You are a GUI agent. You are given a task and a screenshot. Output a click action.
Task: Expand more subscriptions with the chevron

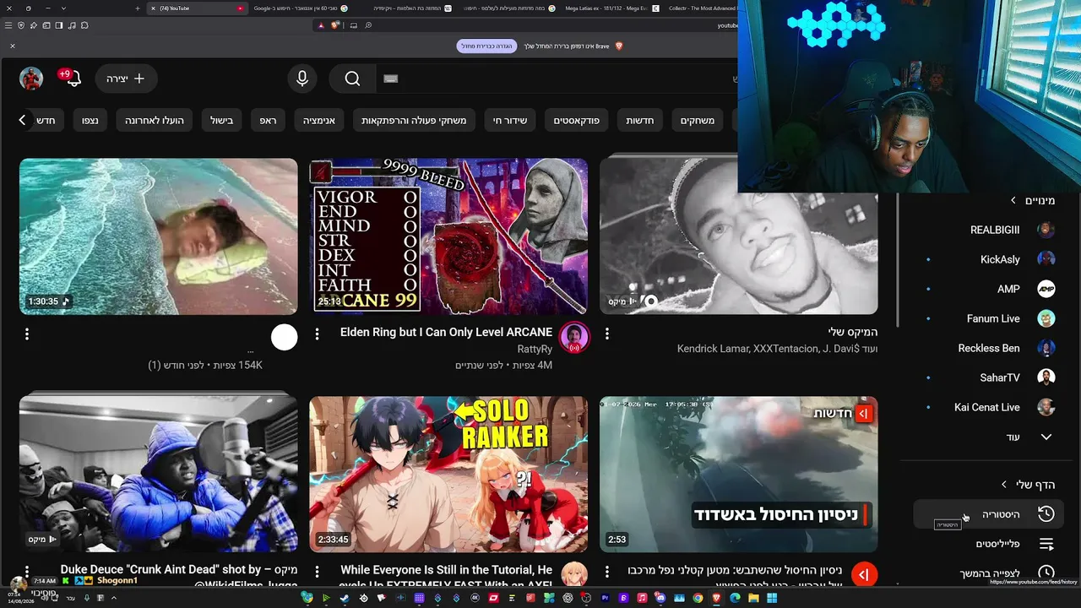(x=1046, y=437)
